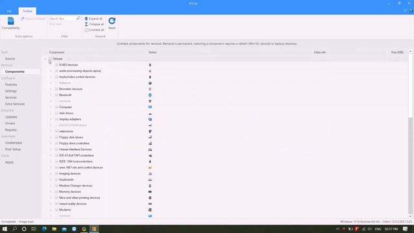Click the Expand all button

click(x=93, y=19)
